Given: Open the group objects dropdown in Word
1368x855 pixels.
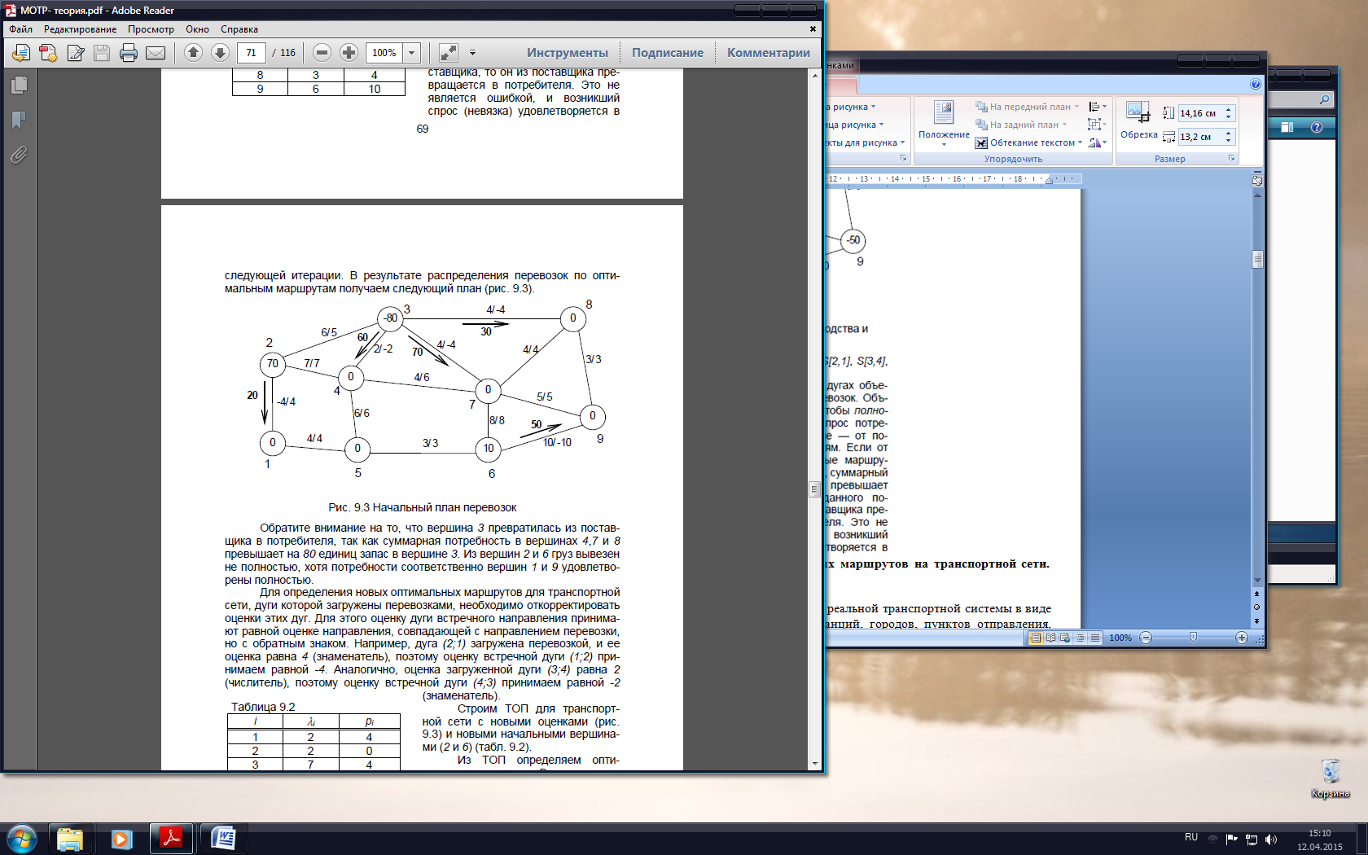Looking at the screenshot, I should click(1098, 125).
